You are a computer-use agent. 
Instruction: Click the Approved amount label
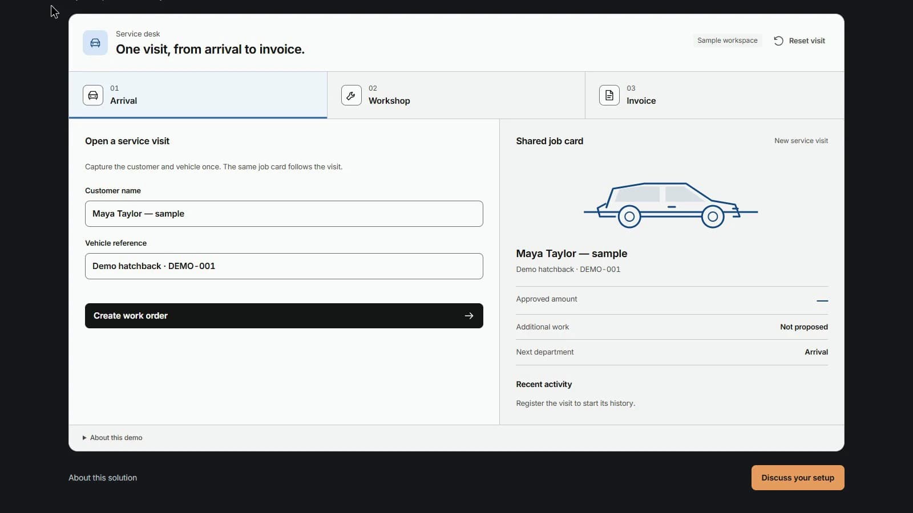point(547,299)
